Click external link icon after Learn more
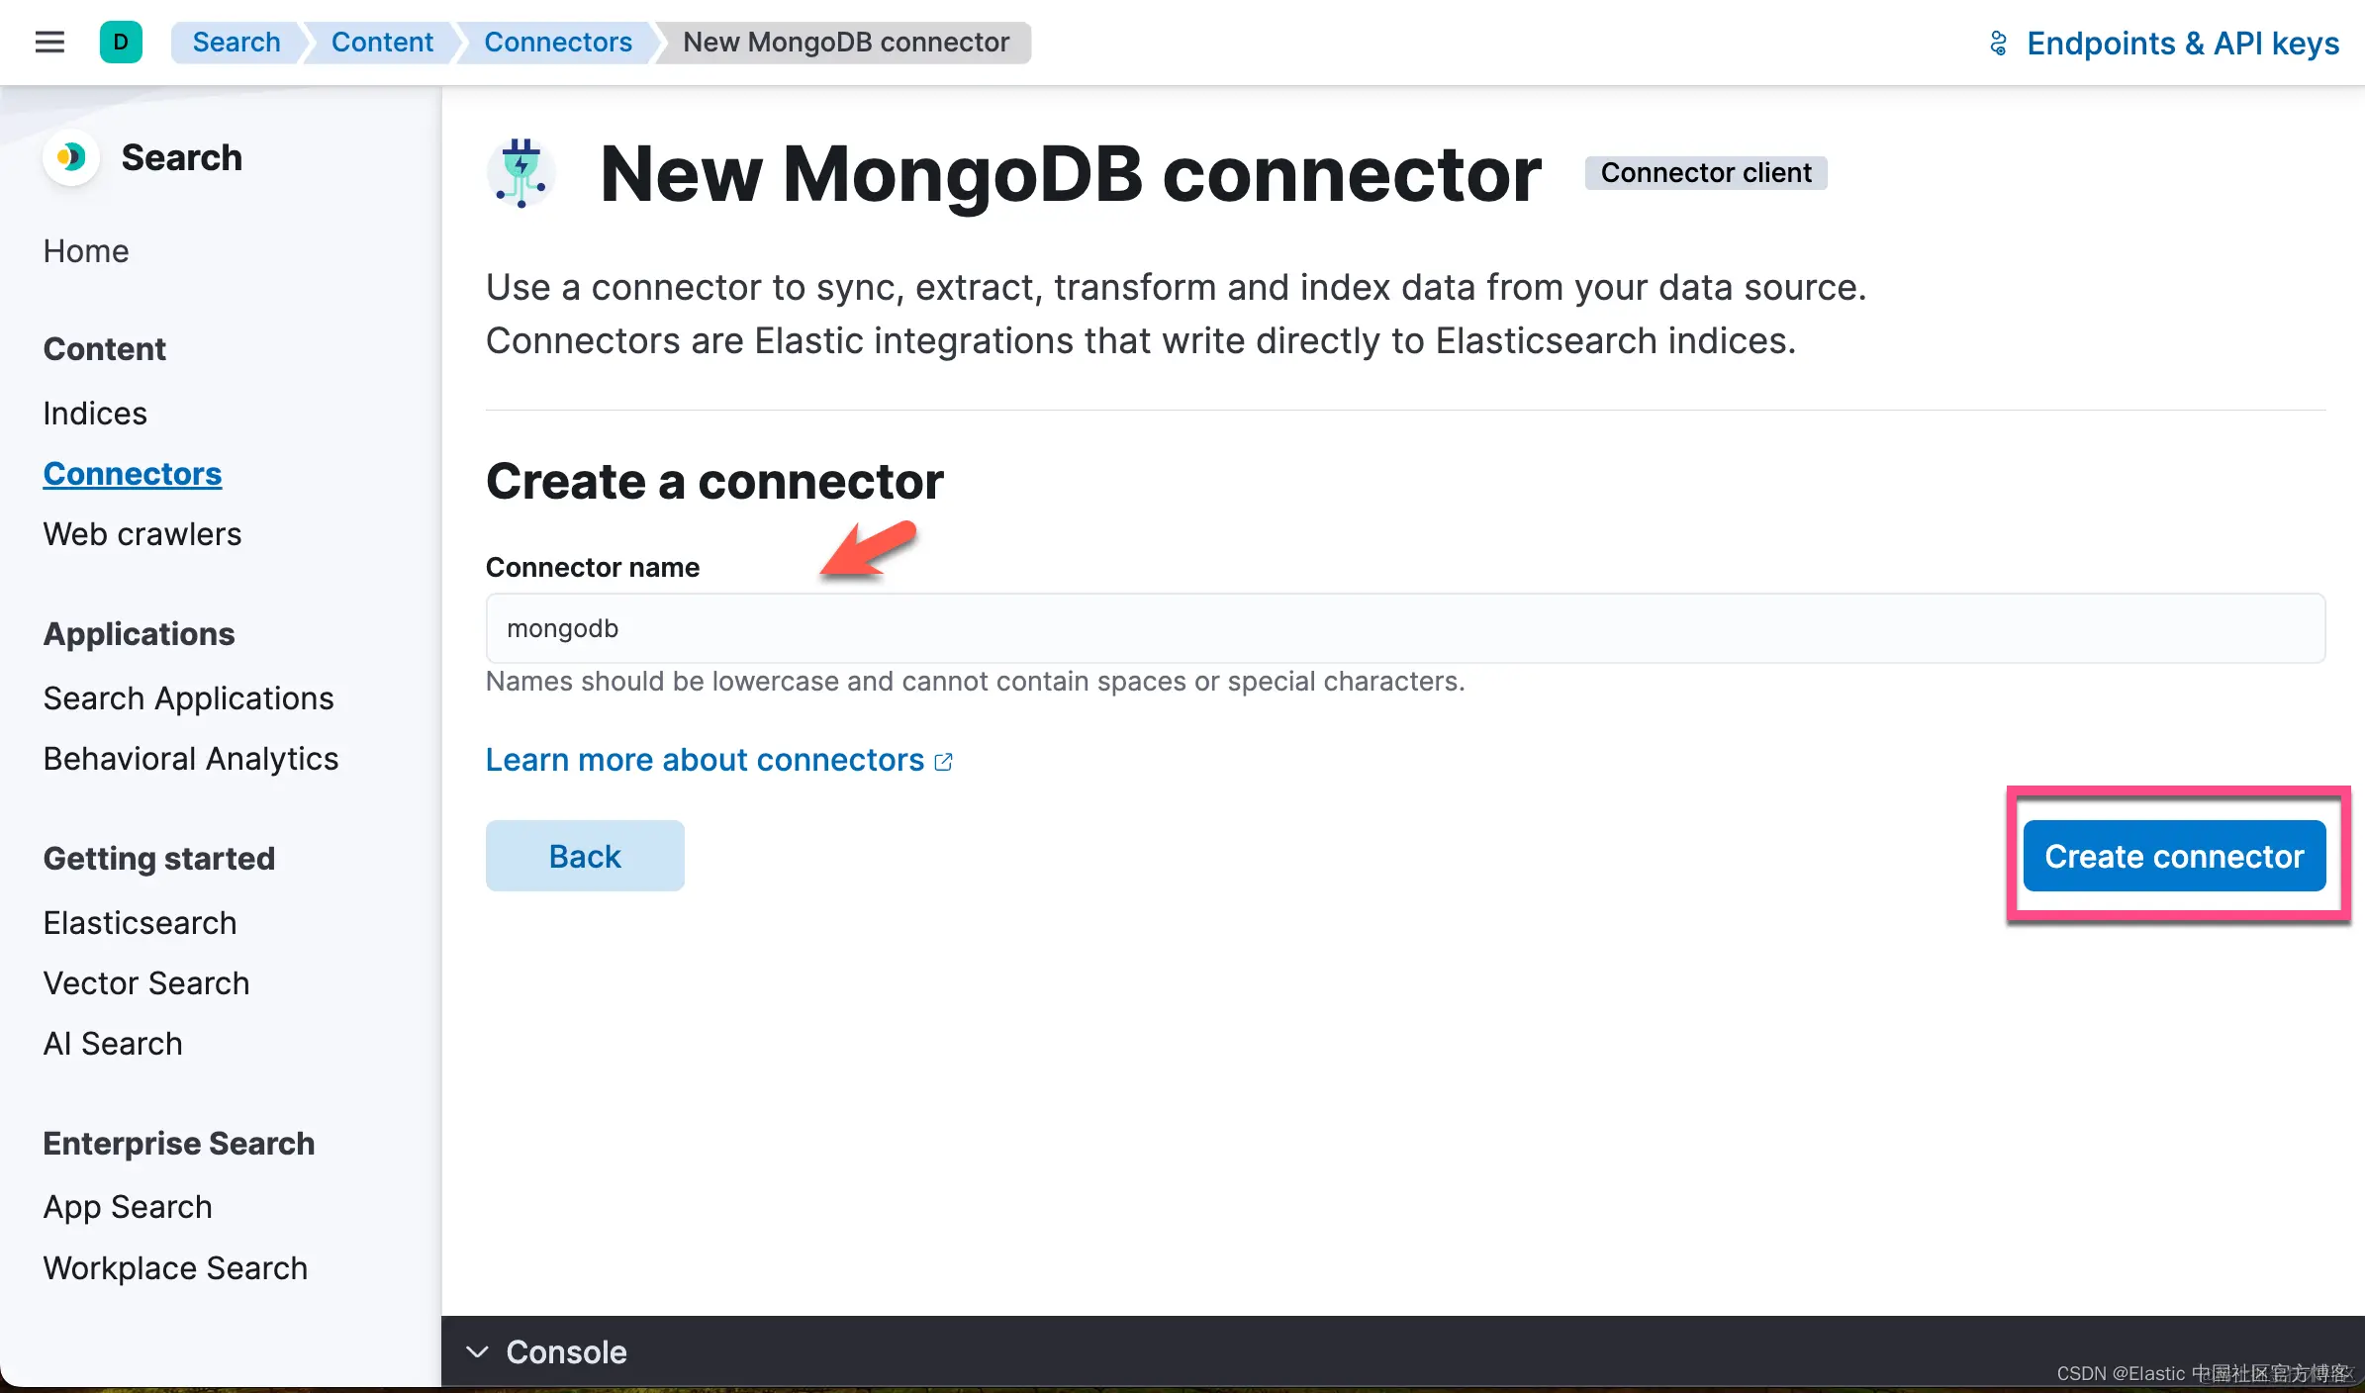2365x1393 pixels. tap(944, 761)
